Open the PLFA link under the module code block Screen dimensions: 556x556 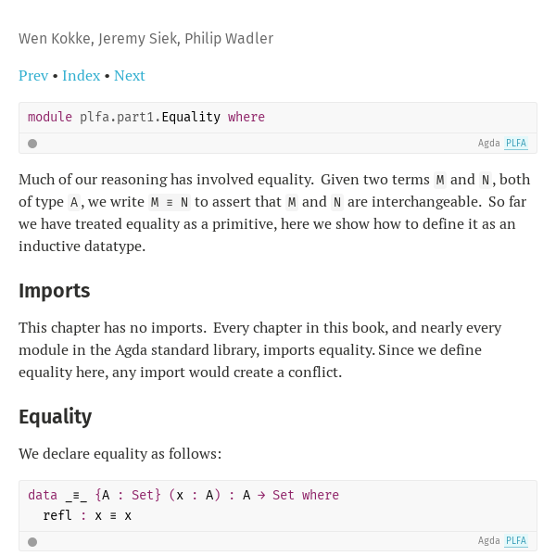tap(516, 144)
